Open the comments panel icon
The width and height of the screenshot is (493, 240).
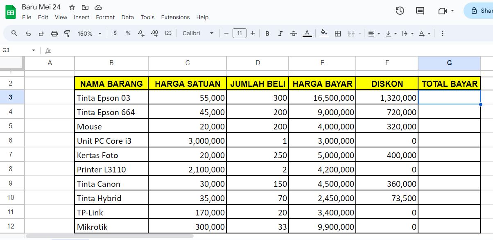tap(420, 11)
